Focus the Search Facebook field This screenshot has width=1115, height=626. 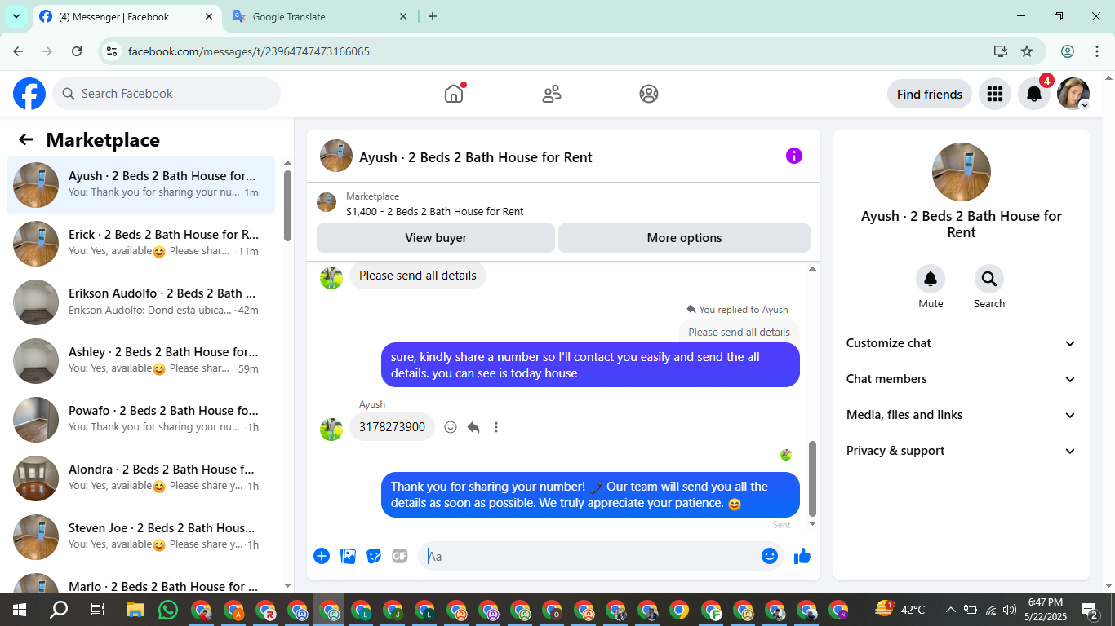[x=167, y=94]
